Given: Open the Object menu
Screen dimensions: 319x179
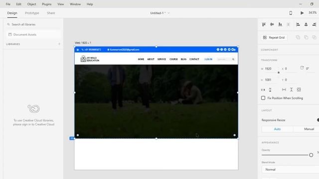Looking at the screenshot, I should [x=31, y=4].
